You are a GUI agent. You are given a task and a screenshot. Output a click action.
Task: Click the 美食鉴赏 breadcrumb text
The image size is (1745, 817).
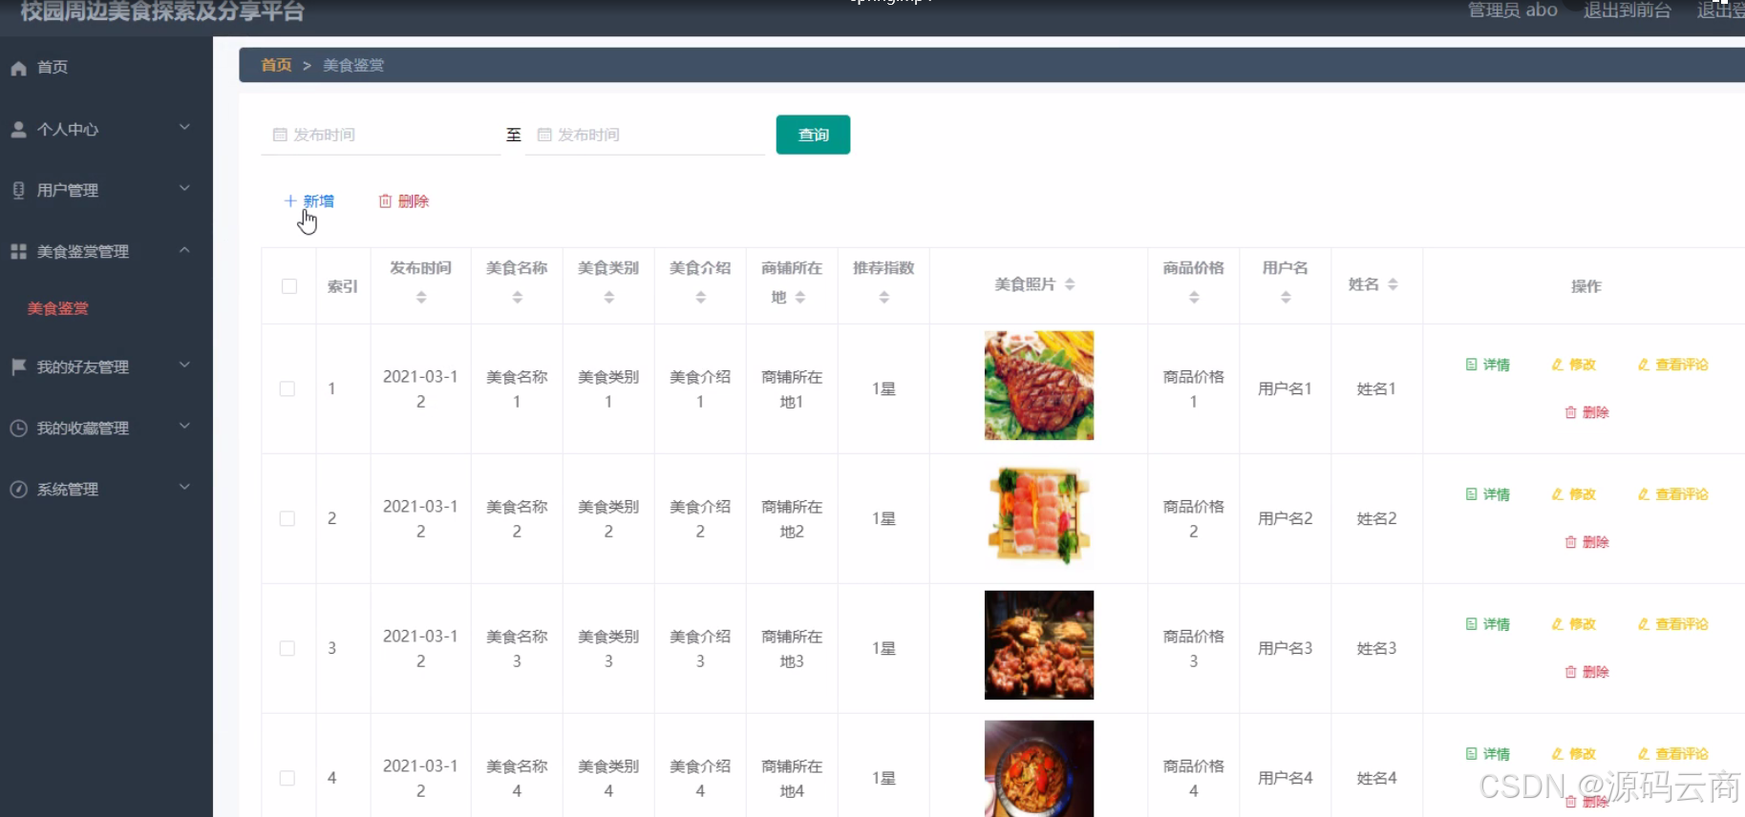[x=353, y=65]
